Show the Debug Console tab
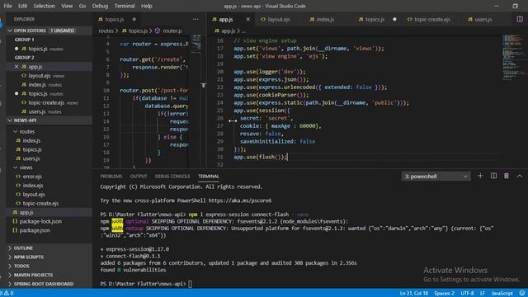The image size is (528, 297). (x=172, y=177)
